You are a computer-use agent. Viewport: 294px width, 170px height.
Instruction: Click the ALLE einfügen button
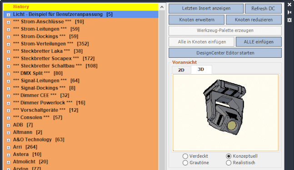[x=259, y=42]
